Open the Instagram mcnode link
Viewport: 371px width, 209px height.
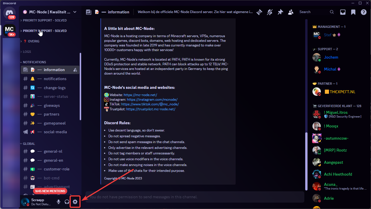pos(152,100)
